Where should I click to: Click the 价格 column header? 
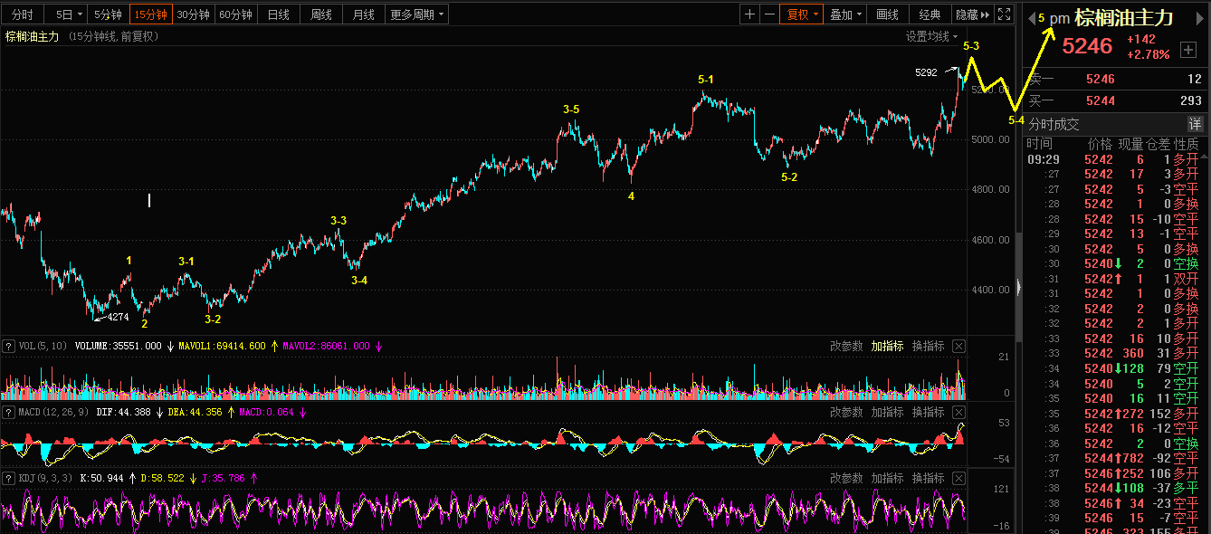pyautogui.click(x=1100, y=144)
